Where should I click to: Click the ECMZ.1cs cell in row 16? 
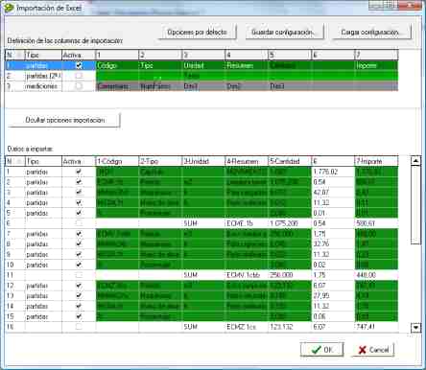247,327
